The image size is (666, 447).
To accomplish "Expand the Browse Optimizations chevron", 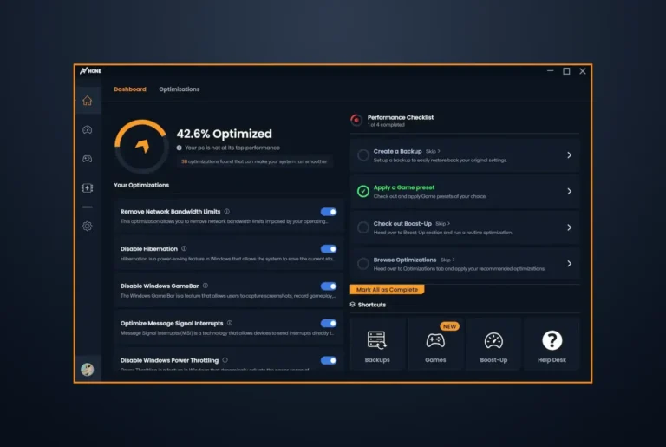I will click(569, 264).
